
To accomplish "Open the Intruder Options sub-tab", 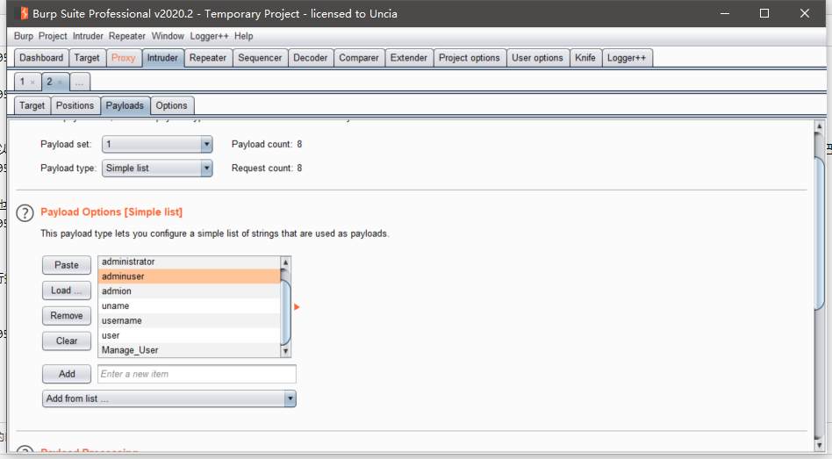I will (171, 105).
